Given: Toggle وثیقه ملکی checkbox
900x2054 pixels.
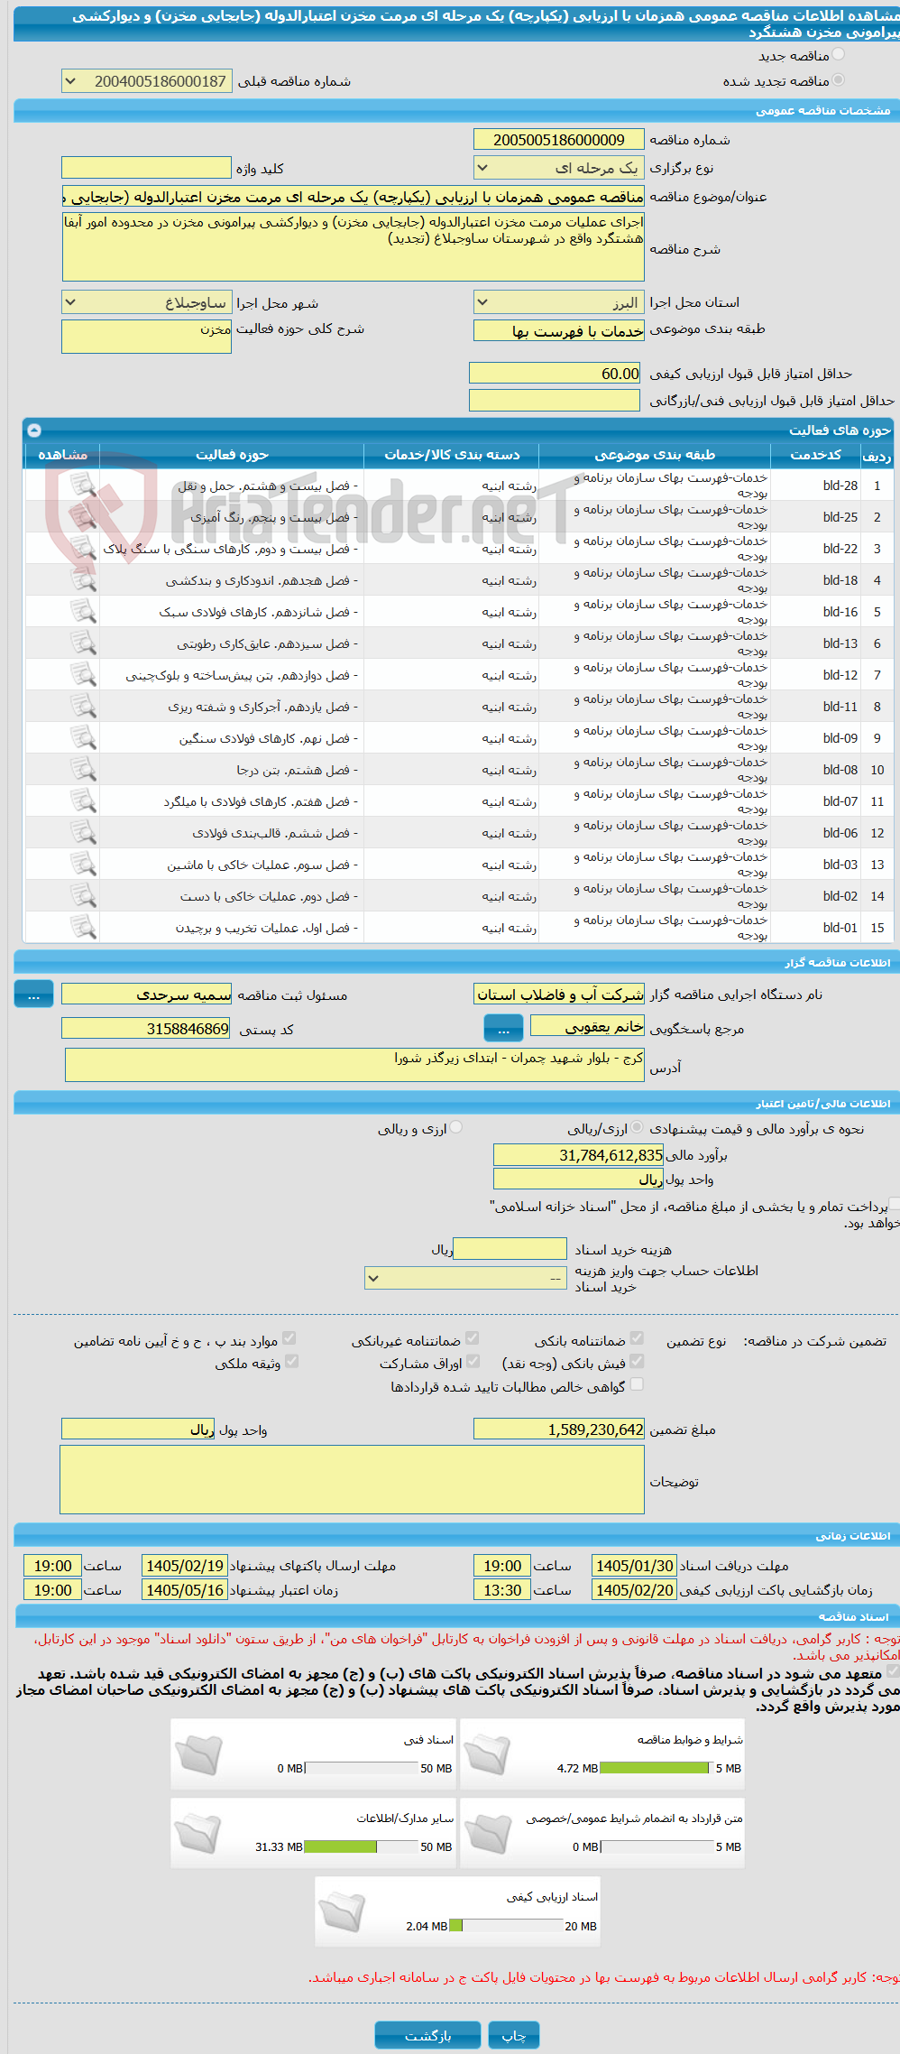Looking at the screenshot, I should [x=290, y=1362].
